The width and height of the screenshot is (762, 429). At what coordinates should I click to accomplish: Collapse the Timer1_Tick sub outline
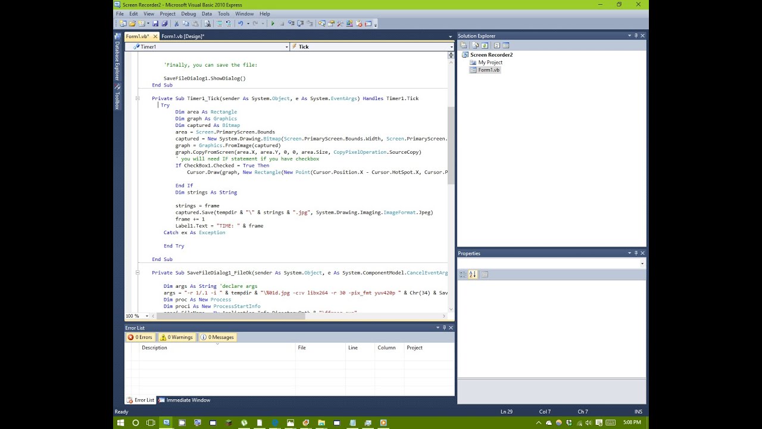[x=138, y=98]
